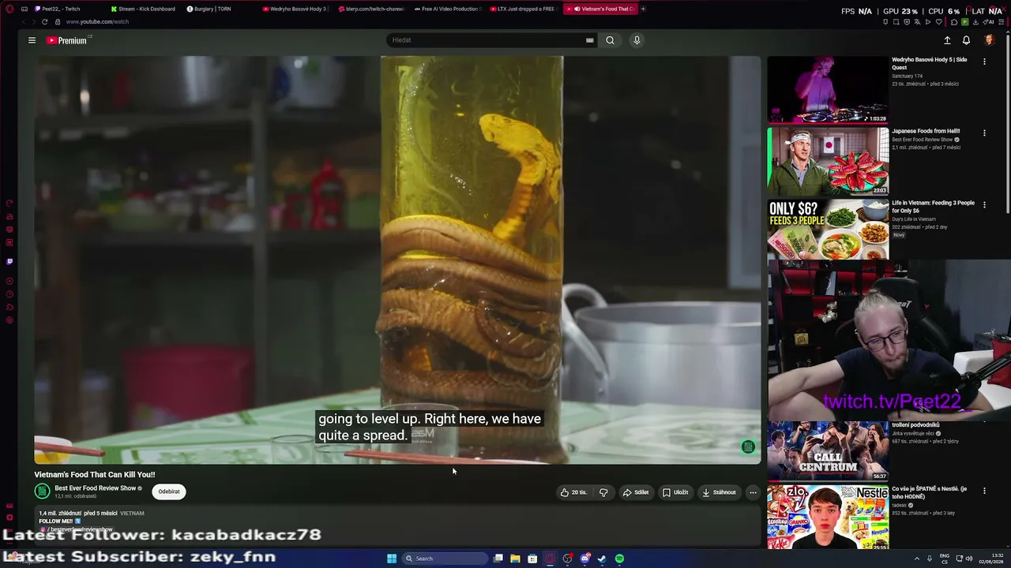Viewport: 1011px width, 568px height.
Task: Open the Cali Centrum video thumbnail
Action: (828, 450)
